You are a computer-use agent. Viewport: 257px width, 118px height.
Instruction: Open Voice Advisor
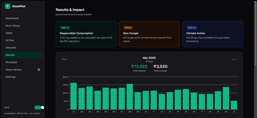(23, 70)
